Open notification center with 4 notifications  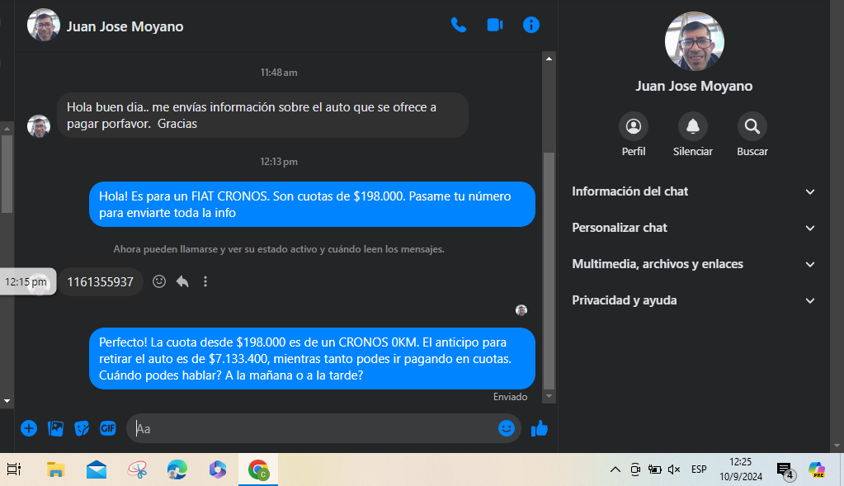pos(785,469)
